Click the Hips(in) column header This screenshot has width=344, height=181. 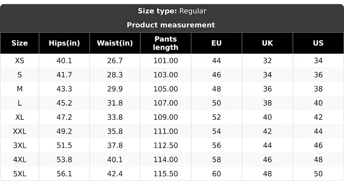coord(64,43)
